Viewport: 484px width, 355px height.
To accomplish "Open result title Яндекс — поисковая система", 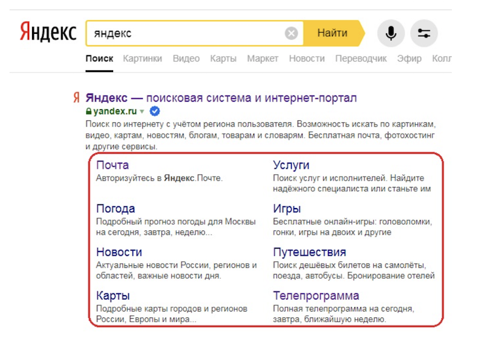I will coord(221,98).
